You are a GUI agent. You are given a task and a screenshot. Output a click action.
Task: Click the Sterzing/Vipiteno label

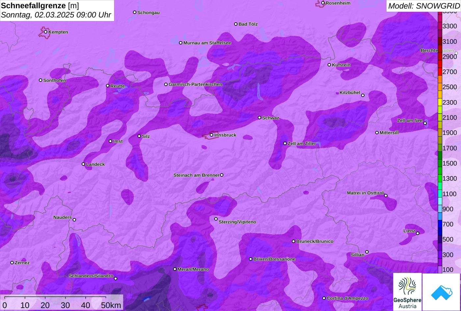click(237, 222)
